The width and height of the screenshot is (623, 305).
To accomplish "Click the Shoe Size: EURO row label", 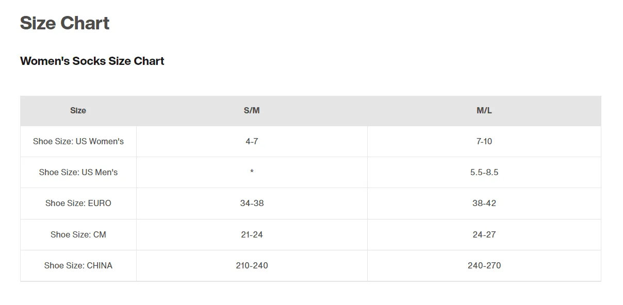I will (x=78, y=203).
